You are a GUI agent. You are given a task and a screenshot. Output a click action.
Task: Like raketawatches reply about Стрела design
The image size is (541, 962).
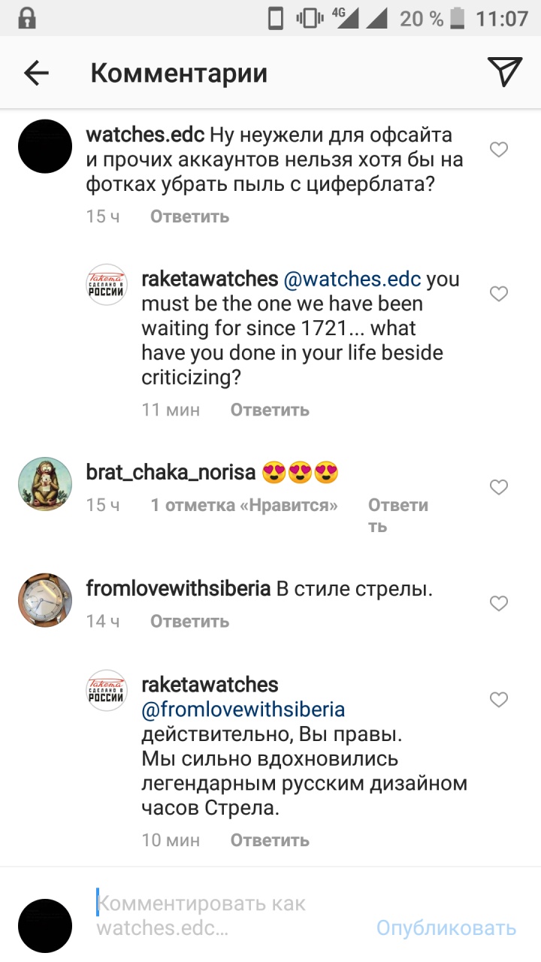point(499,700)
